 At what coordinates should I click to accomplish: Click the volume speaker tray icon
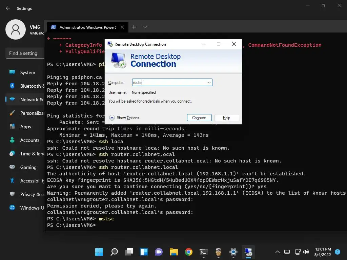pos(306,252)
